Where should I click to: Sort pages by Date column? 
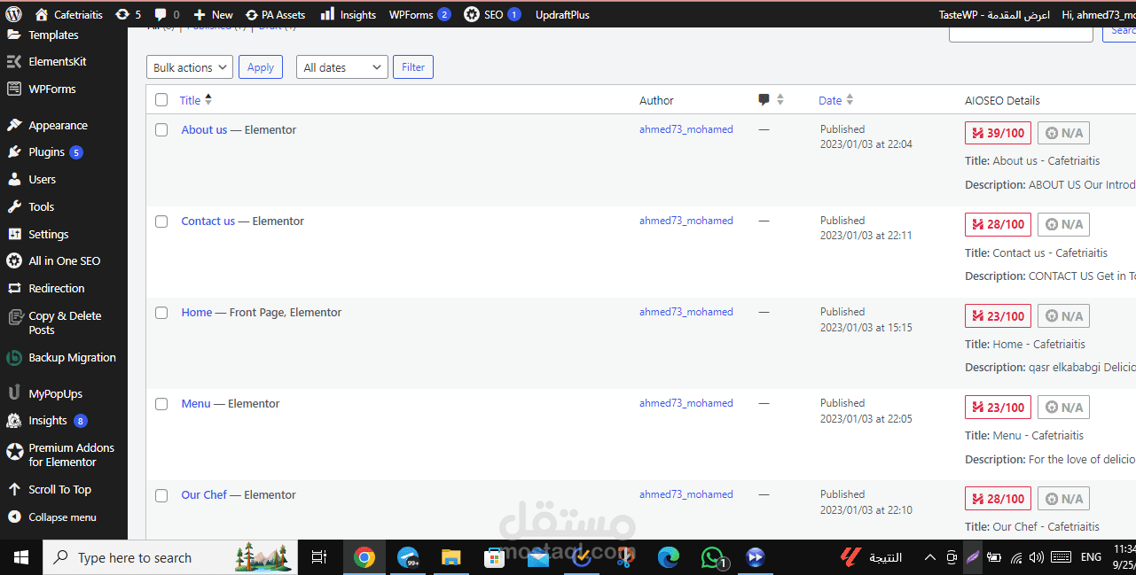click(835, 100)
